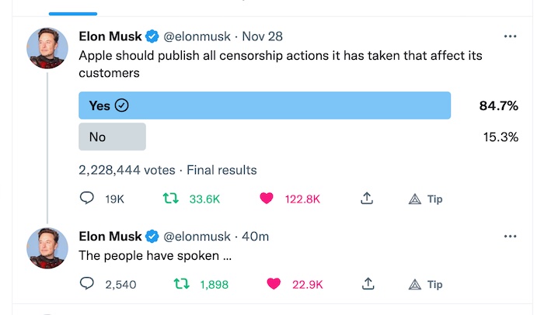The width and height of the screenshot is (544, 315).
Task: Select the Yes poll result bar
Action: point(265,106)
